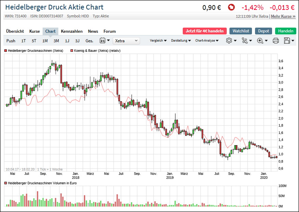Select the 3J time range

pyautogui.click(x=77, y=41)
